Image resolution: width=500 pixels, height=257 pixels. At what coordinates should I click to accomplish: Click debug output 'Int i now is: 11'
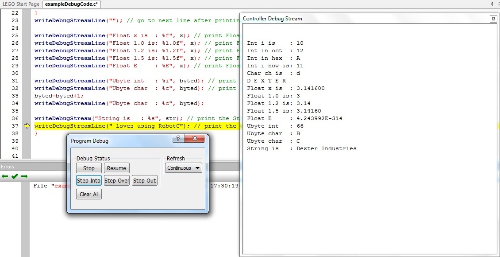pyautogui.click(x=275, y=66)
